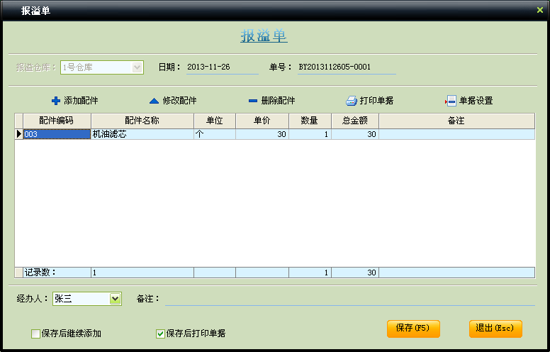Click the 退出(Esc) button

(495, 329)
